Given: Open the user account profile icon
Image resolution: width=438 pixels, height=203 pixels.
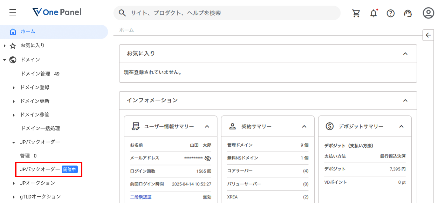Looking at the screenshot, I should 428,13.
